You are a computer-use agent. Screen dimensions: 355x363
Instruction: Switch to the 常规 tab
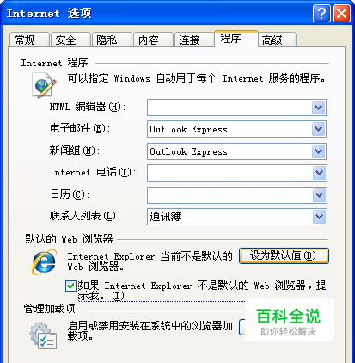coord(29,40)
